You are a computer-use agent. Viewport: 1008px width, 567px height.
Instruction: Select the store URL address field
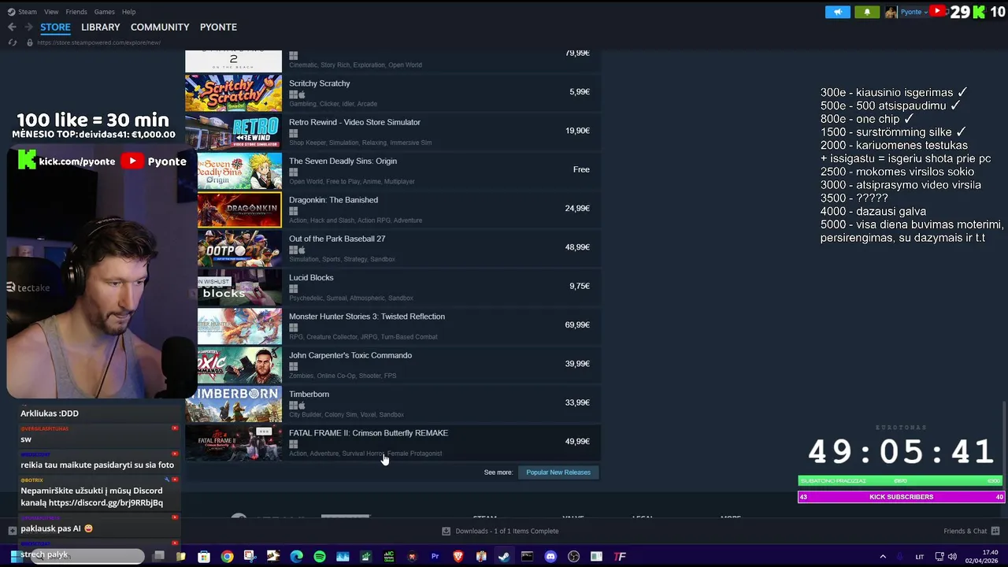tap(98, 43)
